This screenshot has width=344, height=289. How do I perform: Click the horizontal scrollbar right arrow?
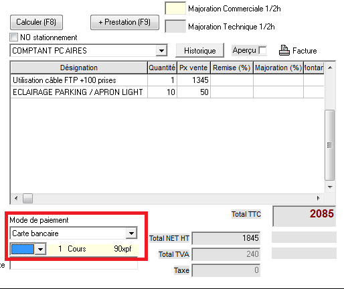point(318,198)
